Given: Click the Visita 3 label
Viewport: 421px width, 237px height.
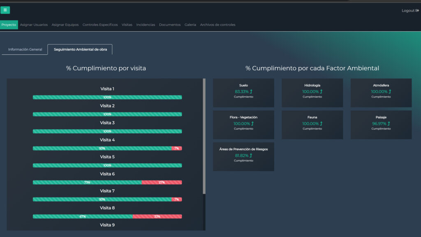Looking at the screenshot, I should (107, 123).
